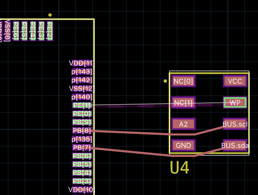Select the NC[0] pad on U4
The height and width of the screenshot is (195, 258).
tap(183, 81)
